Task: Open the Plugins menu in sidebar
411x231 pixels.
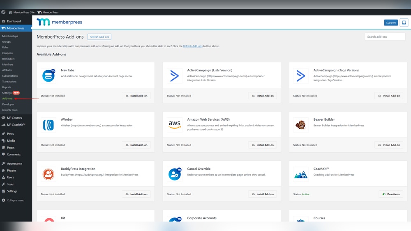Action: coord(12,170)
